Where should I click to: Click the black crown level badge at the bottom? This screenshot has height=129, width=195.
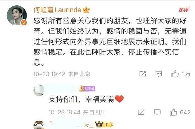[99, 124]
